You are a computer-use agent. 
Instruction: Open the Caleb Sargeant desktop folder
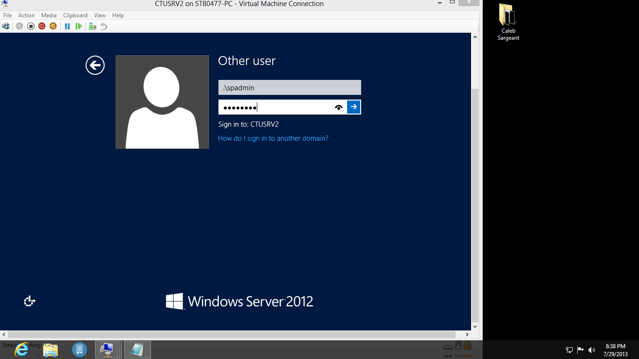coord(508,22)
